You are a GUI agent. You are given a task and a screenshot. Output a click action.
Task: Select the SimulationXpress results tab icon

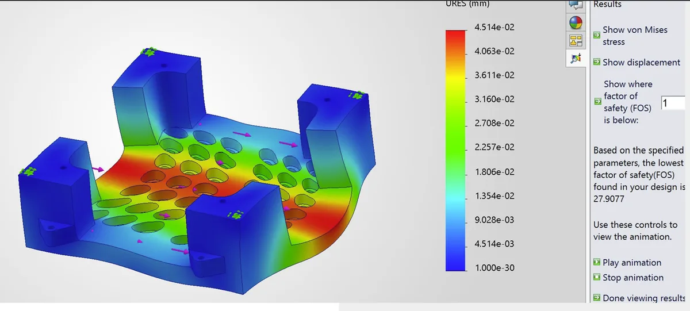576,57
